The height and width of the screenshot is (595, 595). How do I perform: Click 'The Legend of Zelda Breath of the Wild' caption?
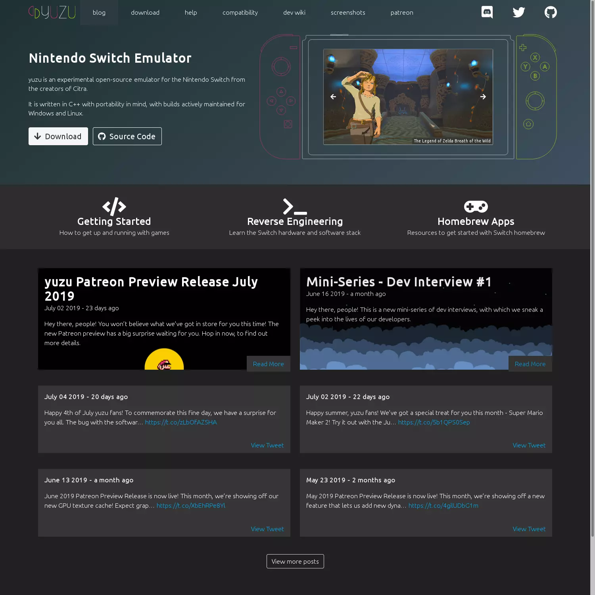coord(452,141)
